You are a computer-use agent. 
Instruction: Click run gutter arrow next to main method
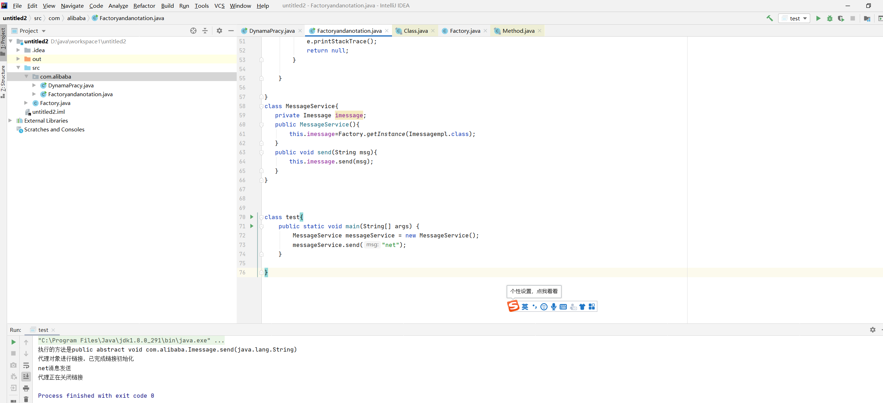point(252,226)
